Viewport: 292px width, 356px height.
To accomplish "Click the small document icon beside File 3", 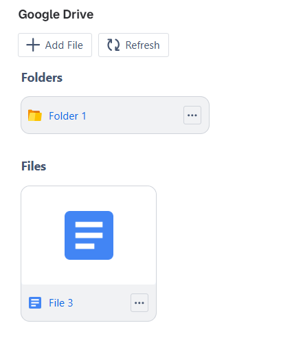I will tap(35, 303).
